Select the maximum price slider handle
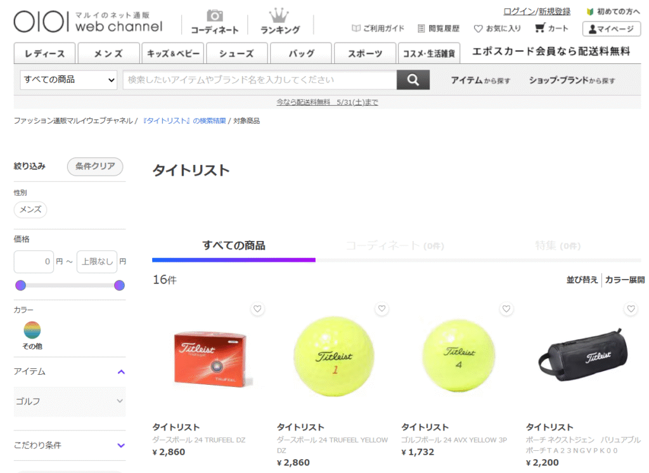 pyautogui.click(x=119, y=285)
